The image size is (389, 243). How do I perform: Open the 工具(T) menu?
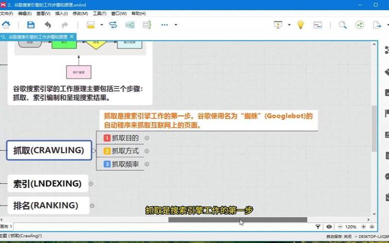100,14
